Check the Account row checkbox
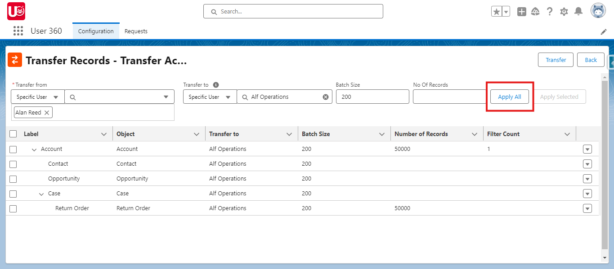This screenshot has width=614, height=269. coord(13,149)
